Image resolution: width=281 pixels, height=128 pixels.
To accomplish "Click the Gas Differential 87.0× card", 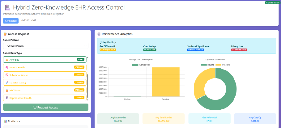I will click(x=209, y=119).
